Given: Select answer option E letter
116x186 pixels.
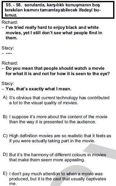Looking at the screenshot, I should tap(5, 174).
